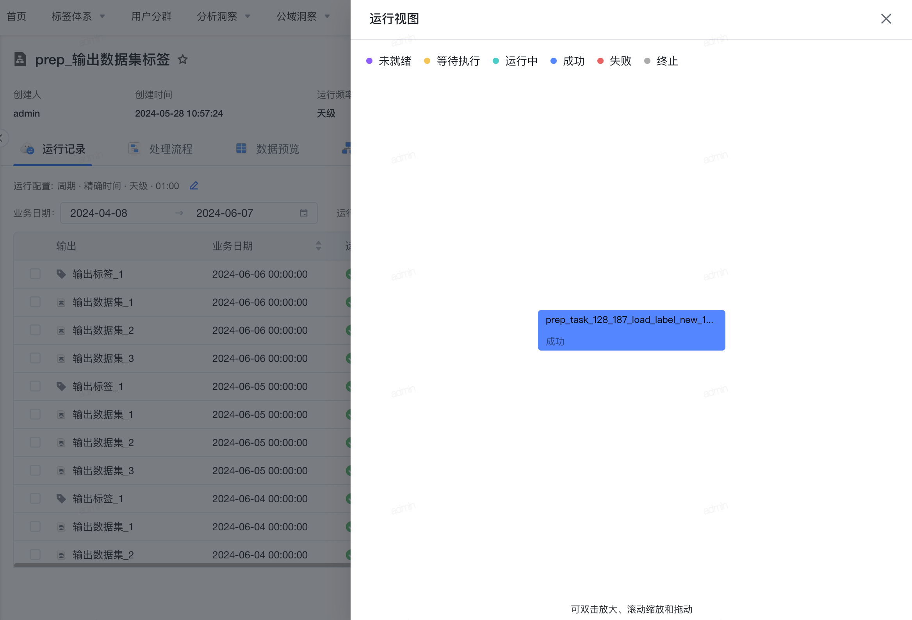The height and width of the screenshot is (620, 912).
Task: Switch to the 运行记录 tab
Action: 53,149
